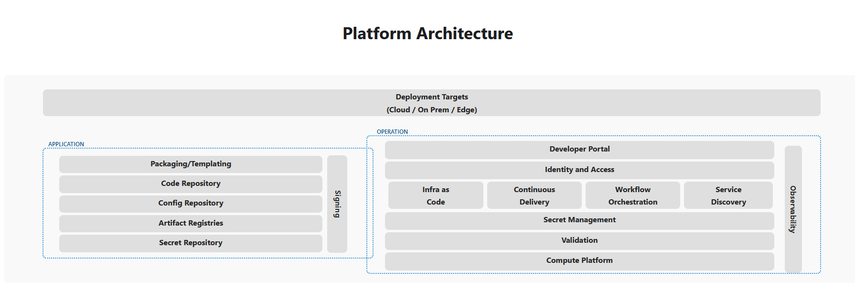Select the Validation block
Viewport: 855px width, 303px height.
[x=579, y=240]
